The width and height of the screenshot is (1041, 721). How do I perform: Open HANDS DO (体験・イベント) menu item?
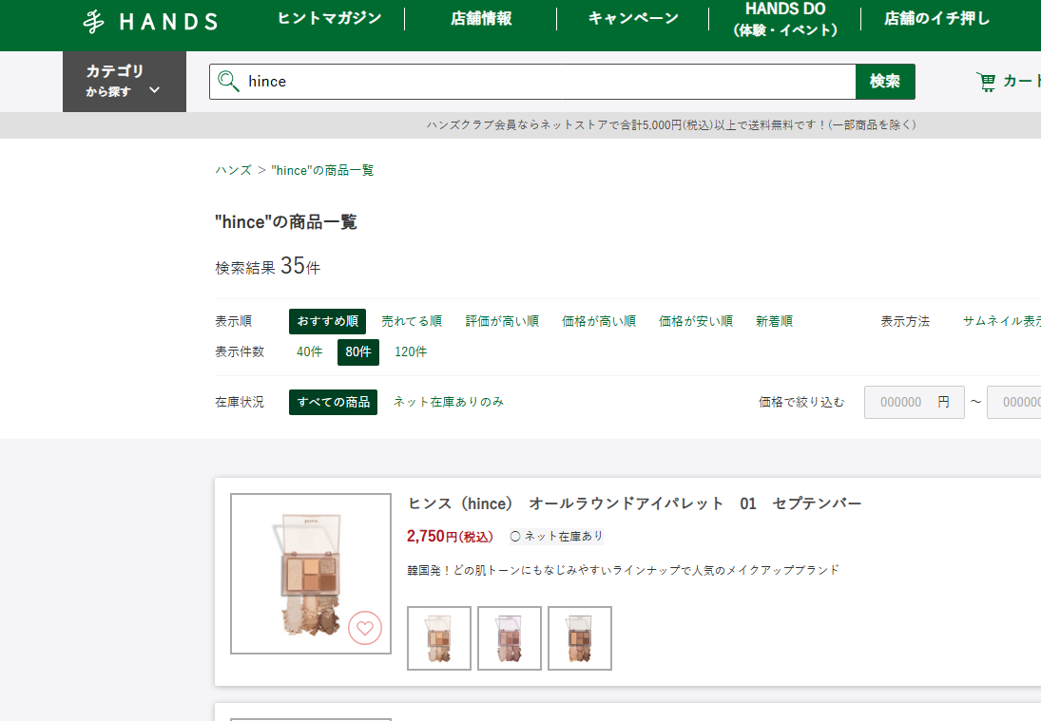(x=785, y=19)
